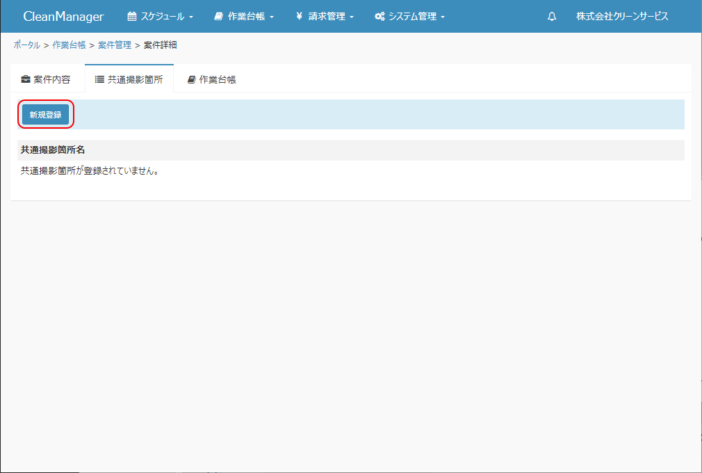Go to ポータル via breadcrumb link

(26, 45)
